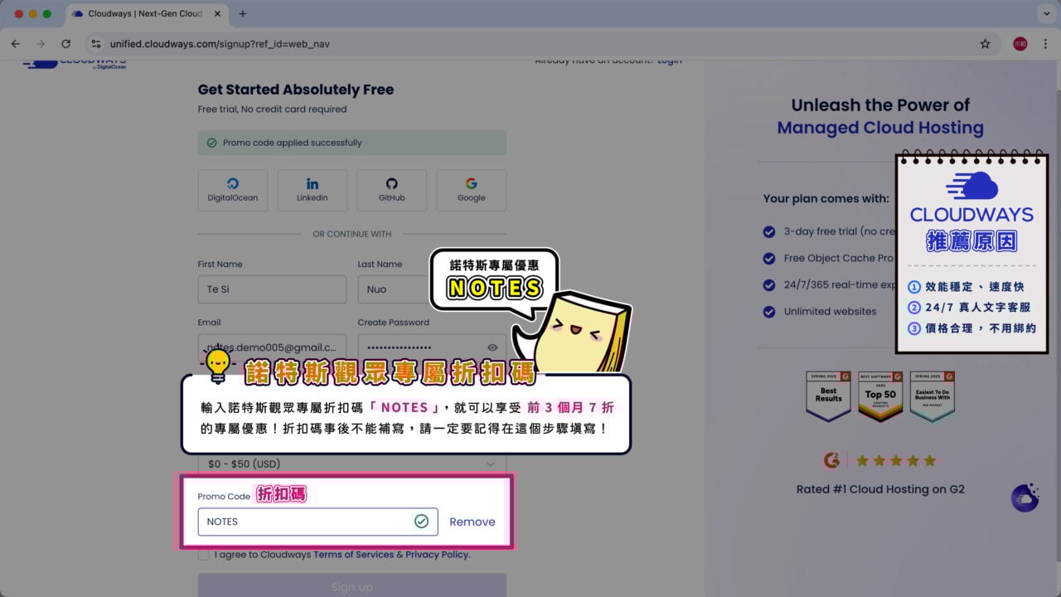Check the agree to Terms of Services checkbox
The image size is (1061, 597).
pyautogui.click(x=203, y=554)
